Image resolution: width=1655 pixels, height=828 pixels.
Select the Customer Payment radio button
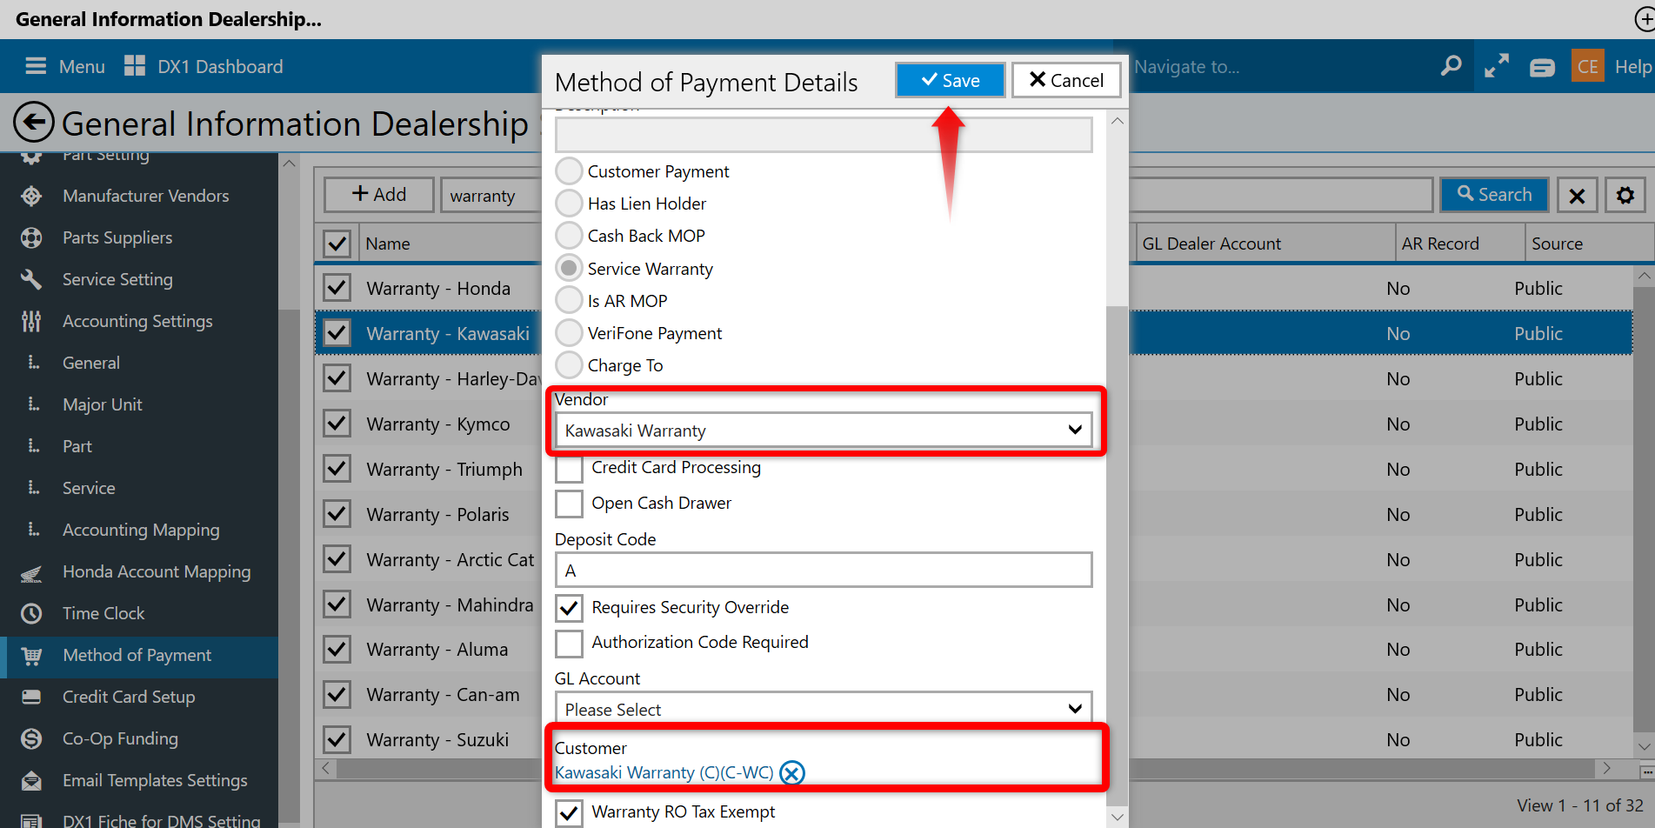569,171
